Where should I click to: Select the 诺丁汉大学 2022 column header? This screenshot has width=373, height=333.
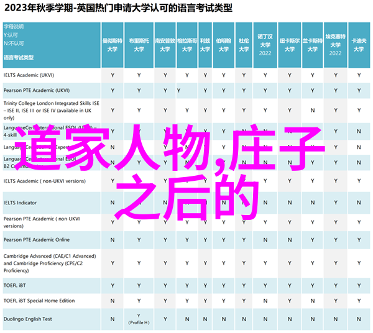(x=265, y=45)
